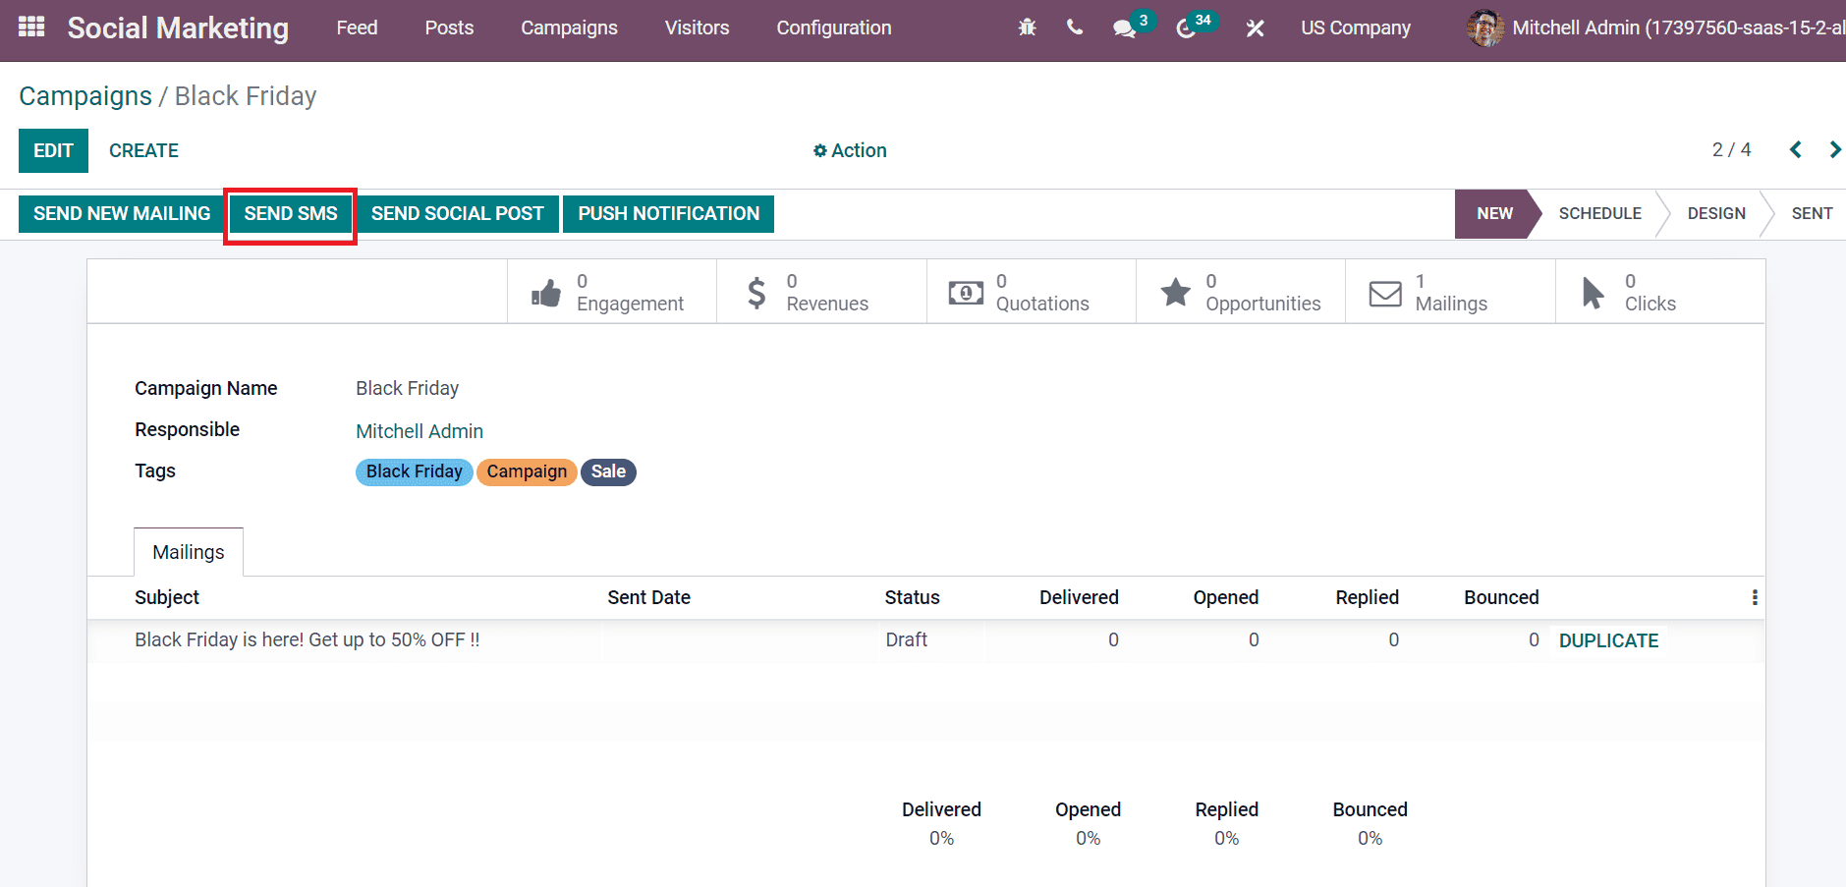Viewport: 1846px width, 887px height.
Task: Open the 0 Clicks stat button
Action: click(1660, 292)
